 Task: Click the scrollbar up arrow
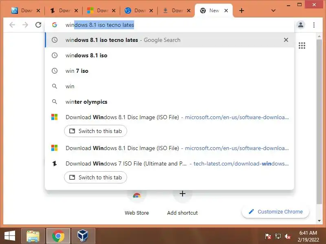click(x=319, y=36)
